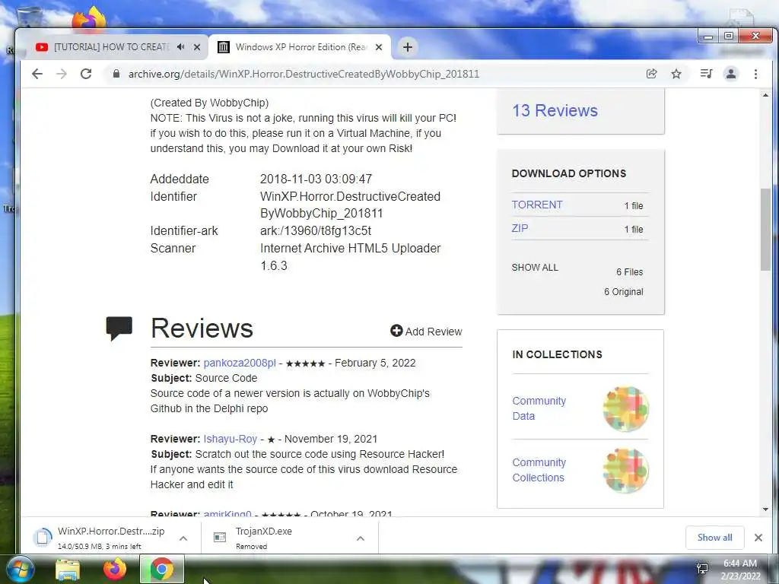
Task: Minimize the Chrome window
Action: tap(708, 36)
